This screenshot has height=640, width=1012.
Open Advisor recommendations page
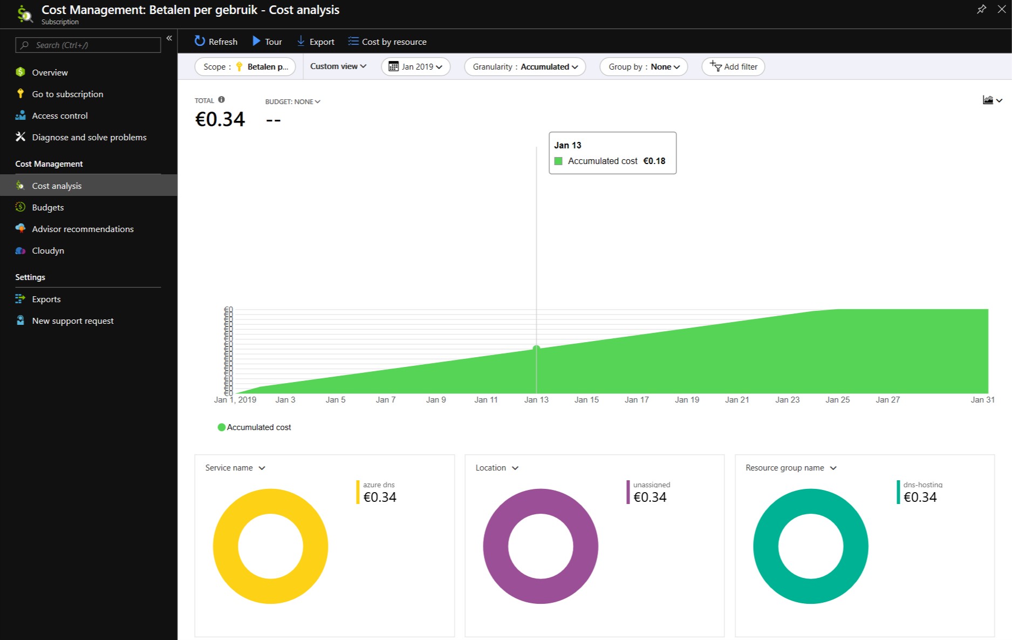pos(83,229)
